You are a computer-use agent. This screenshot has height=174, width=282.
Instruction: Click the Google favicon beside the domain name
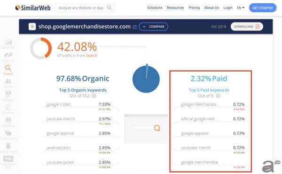point(32,27)
